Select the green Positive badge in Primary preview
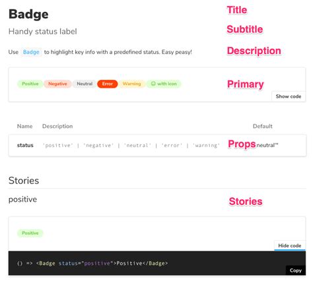Viewport: 313px width, 285px height. tap(30, 84)
